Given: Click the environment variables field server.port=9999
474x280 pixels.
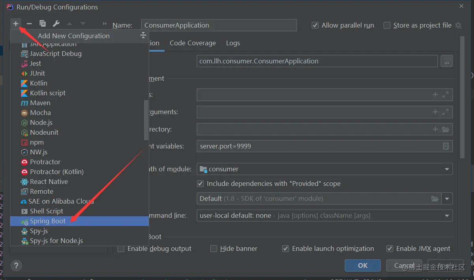Looking at the screenshot, I should pos(324,146).
